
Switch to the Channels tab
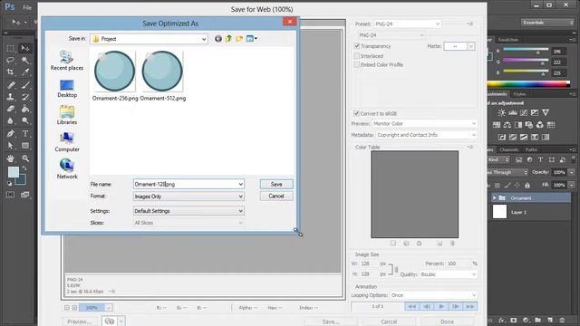coord(509,149)
